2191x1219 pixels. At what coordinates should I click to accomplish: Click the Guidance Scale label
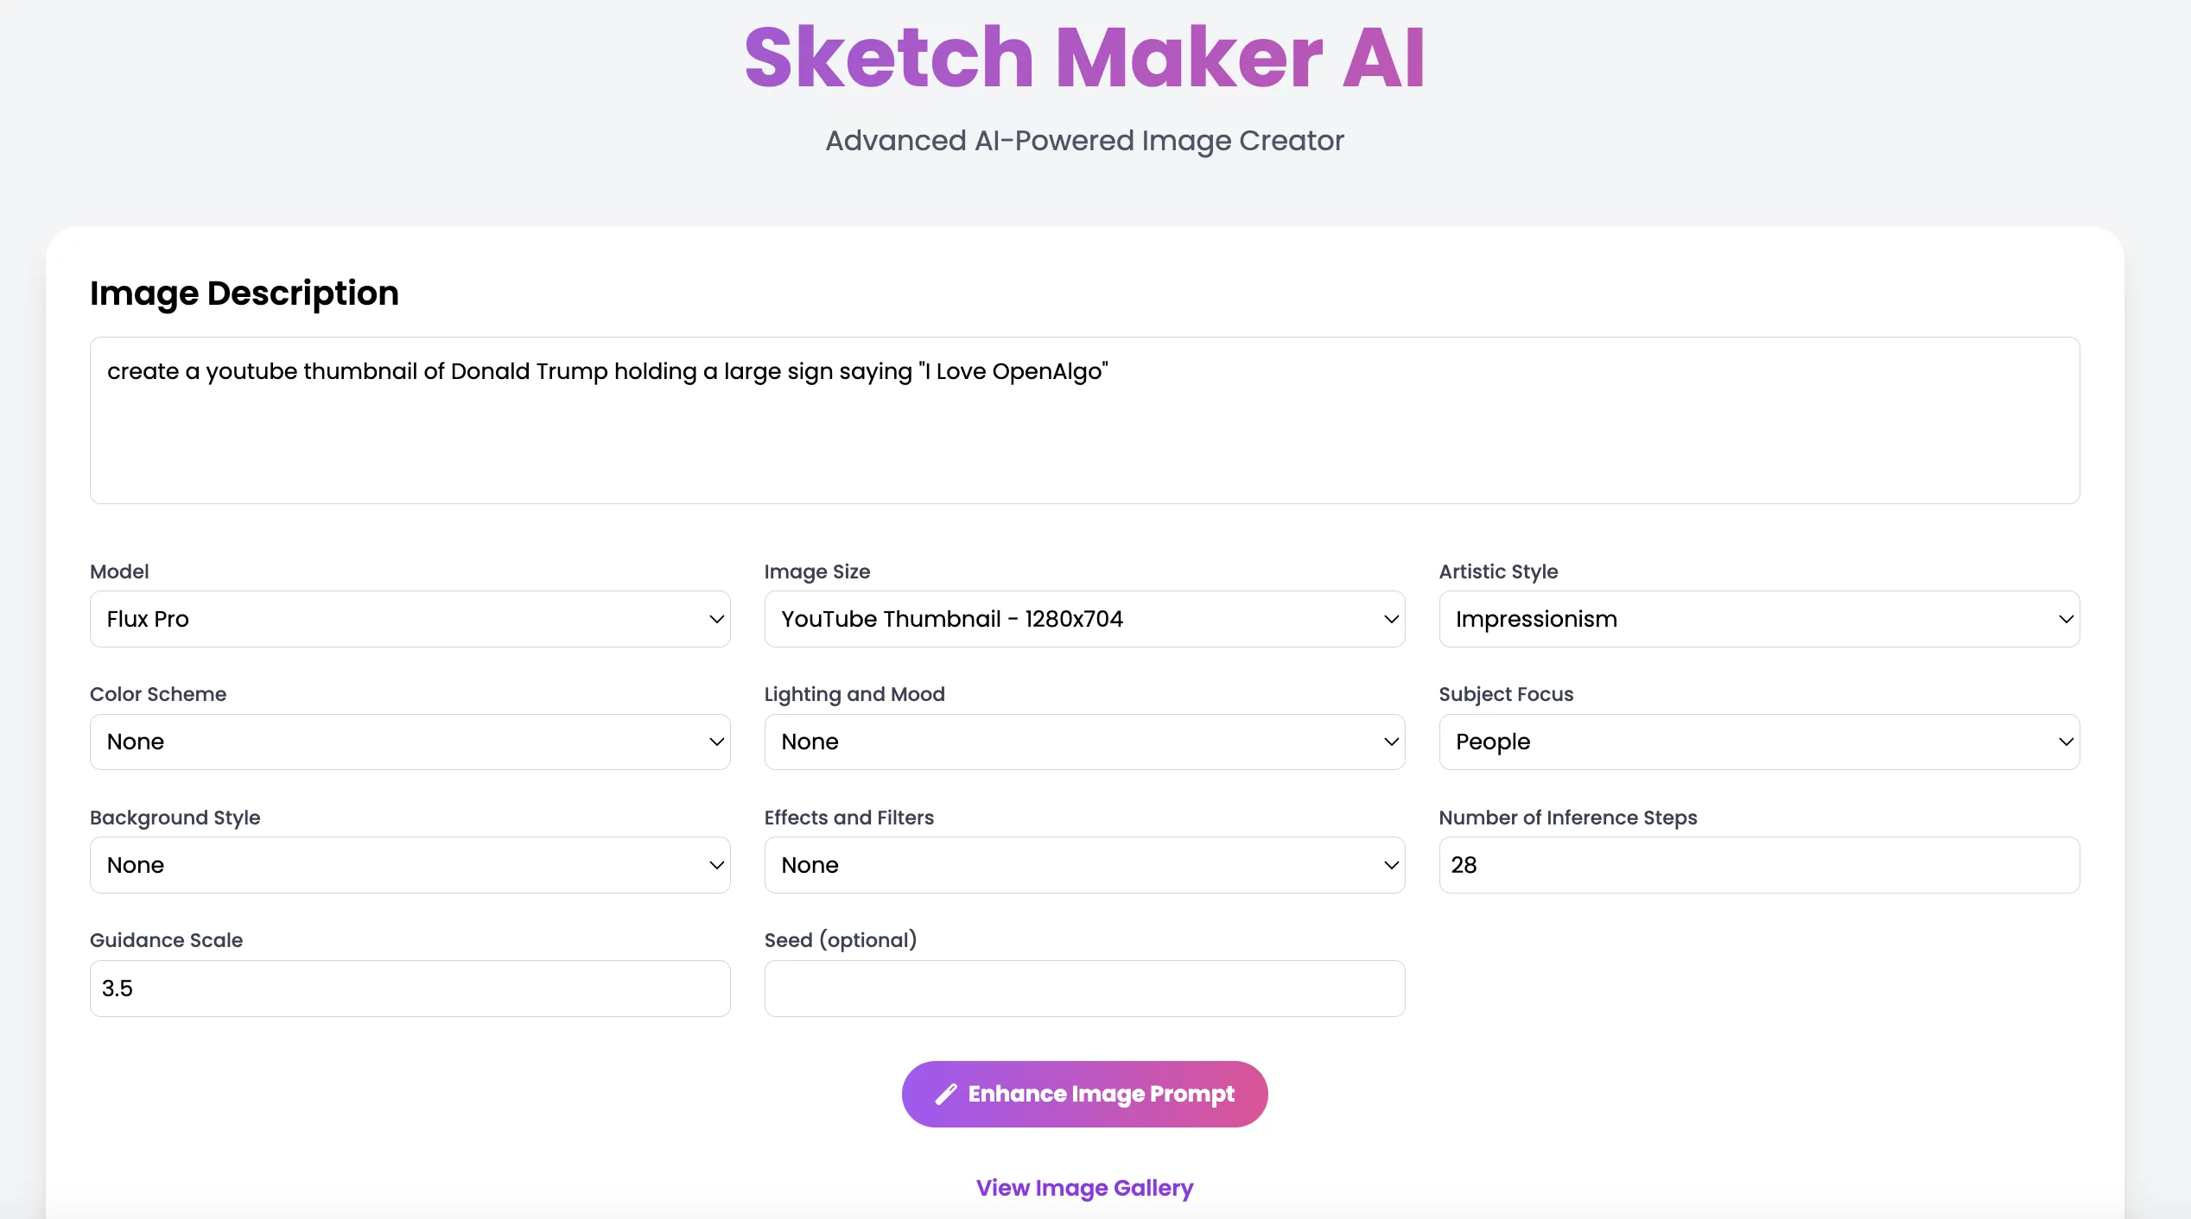167,940
